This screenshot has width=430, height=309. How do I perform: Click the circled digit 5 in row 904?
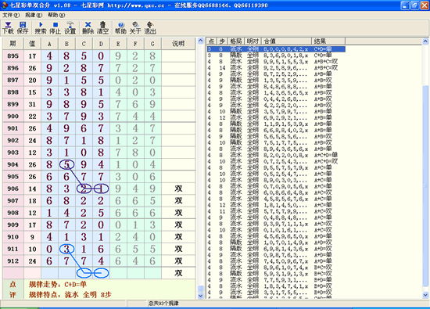pos(66,164)
